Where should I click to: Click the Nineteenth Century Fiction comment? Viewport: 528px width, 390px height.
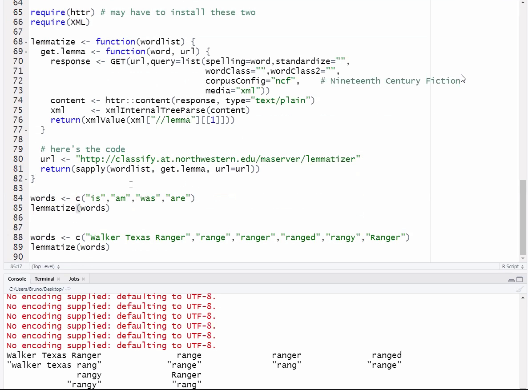pos(390,81)
